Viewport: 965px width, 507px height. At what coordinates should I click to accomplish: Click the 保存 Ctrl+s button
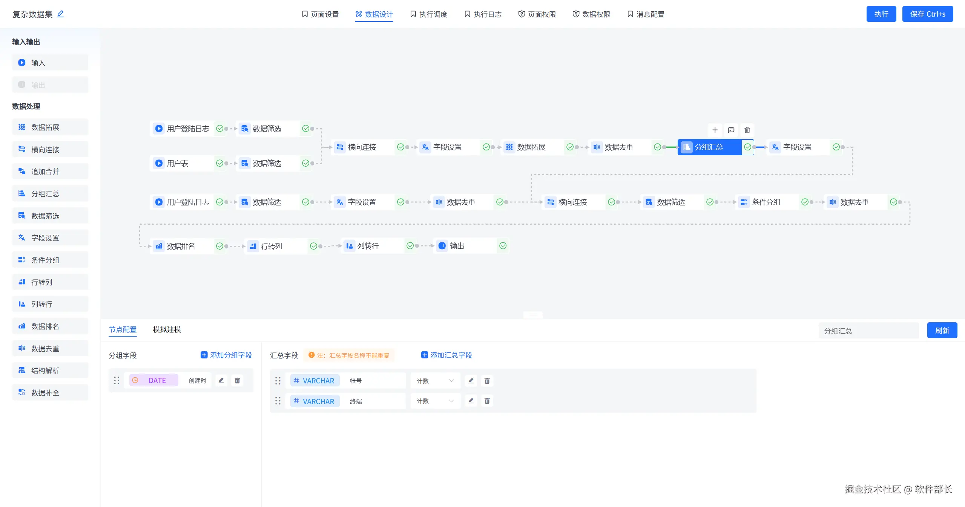point(927,14)
